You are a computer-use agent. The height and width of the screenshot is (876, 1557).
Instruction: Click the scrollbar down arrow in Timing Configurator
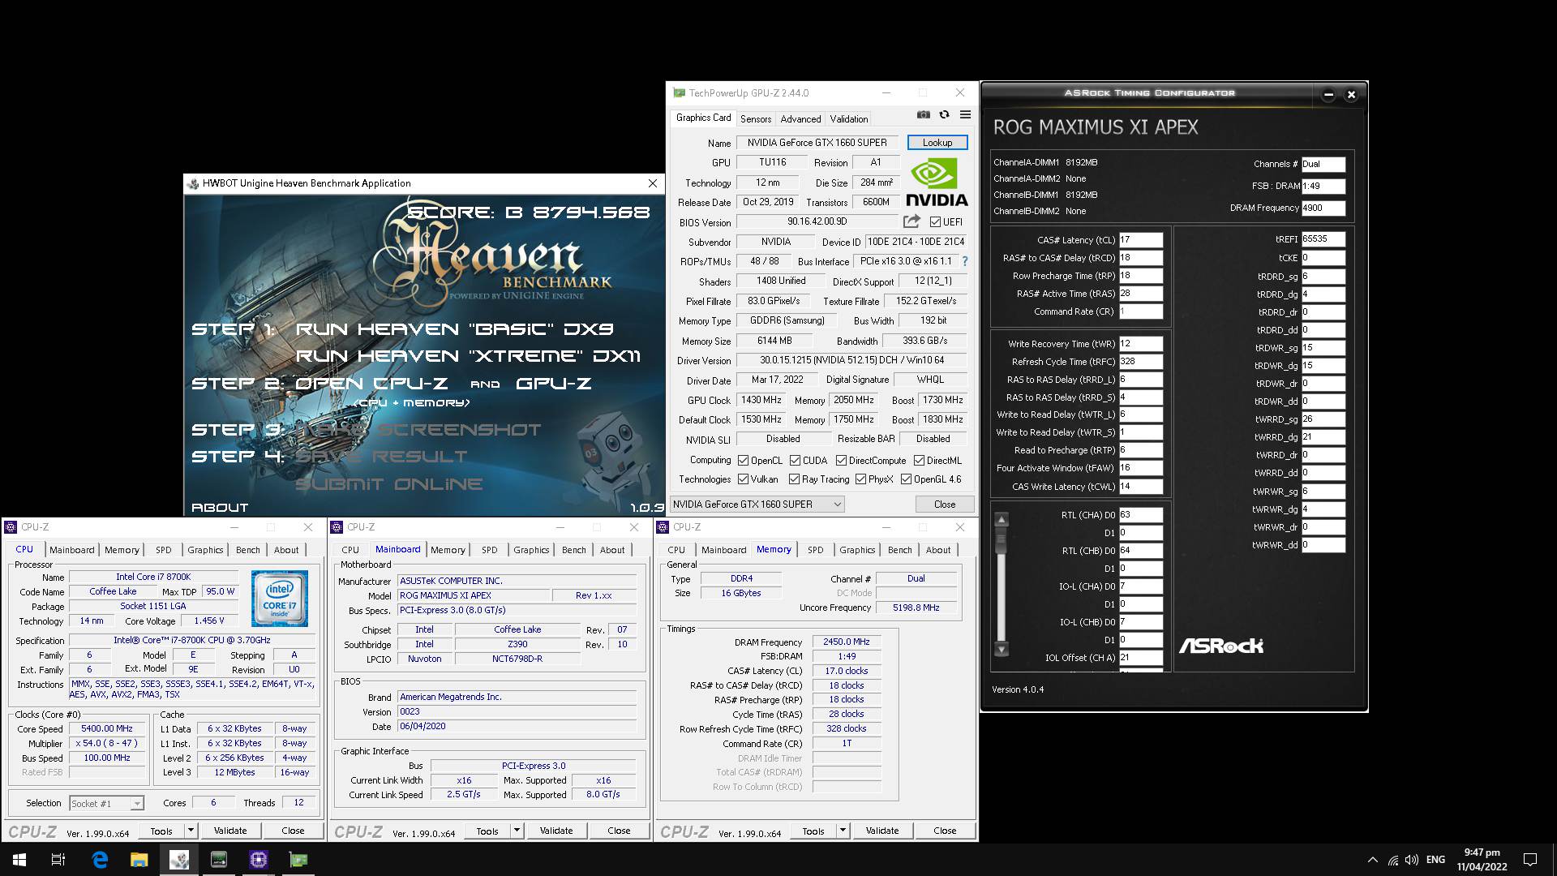[x=1002, y=649]
